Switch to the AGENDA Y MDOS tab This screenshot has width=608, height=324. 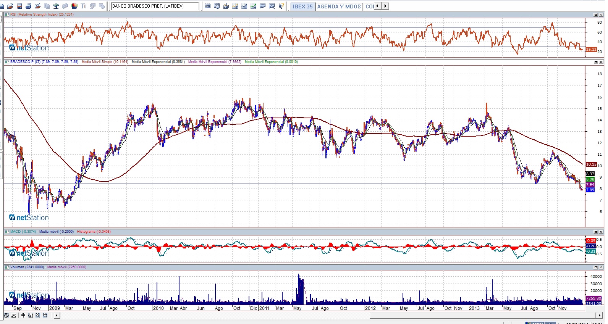coord(339,6)
